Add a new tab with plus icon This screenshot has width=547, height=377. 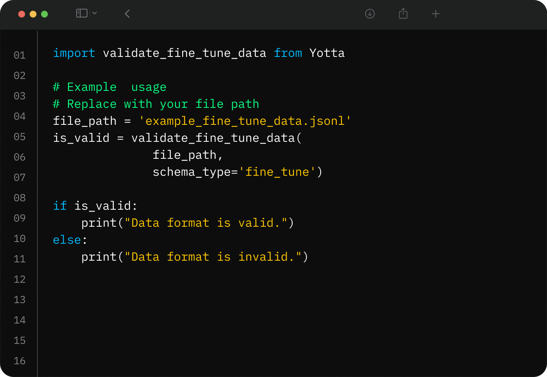coord(435,14)
